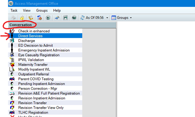Select Modify Inpatient WL
195x117 pixels.
45,69
